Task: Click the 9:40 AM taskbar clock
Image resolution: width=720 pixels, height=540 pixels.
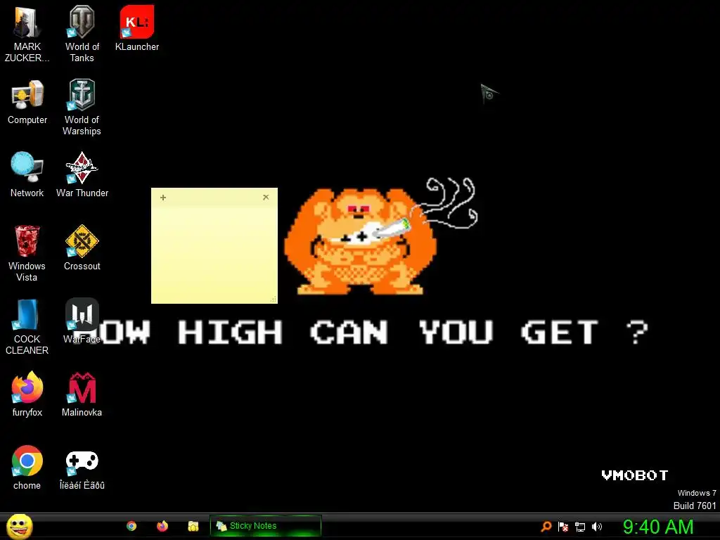Action: pos(658,527)
